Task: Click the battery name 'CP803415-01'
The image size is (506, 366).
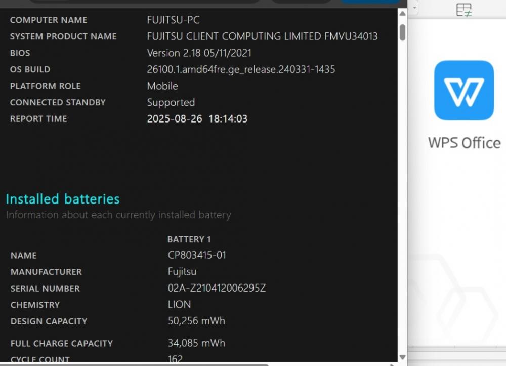Action: pyautogui.click(x=197, y=255)
